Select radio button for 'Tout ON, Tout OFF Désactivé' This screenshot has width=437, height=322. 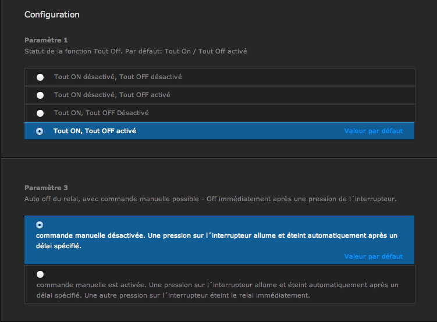click(x=40, y=113)
